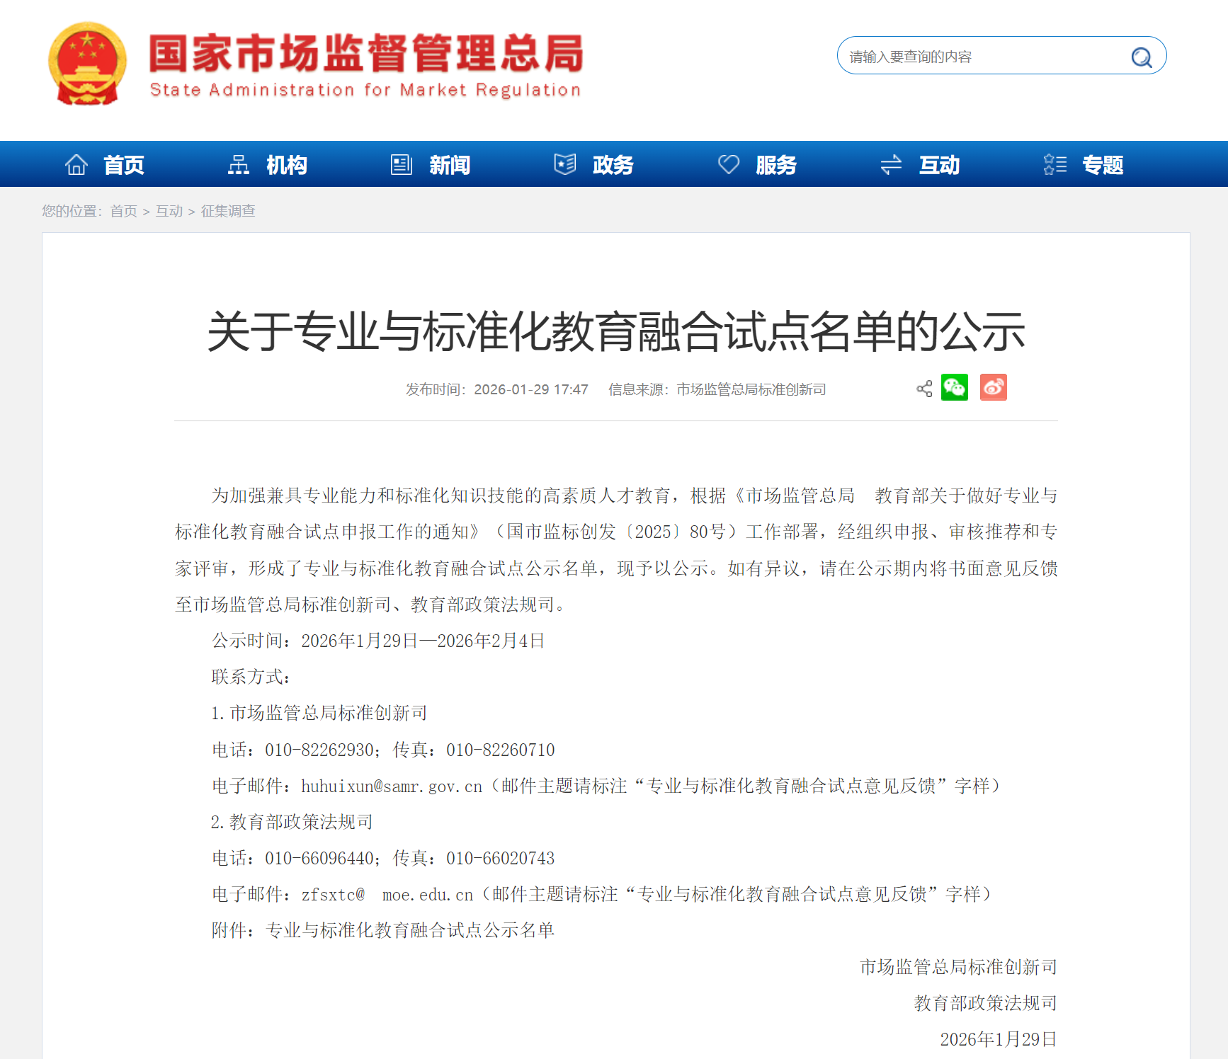
Task: Focus the search query input field
Action: [981, 57]
